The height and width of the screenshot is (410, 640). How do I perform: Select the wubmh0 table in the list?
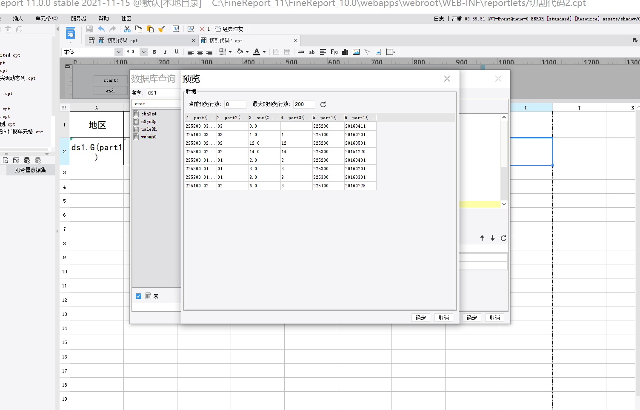click(x=149, y=137)
